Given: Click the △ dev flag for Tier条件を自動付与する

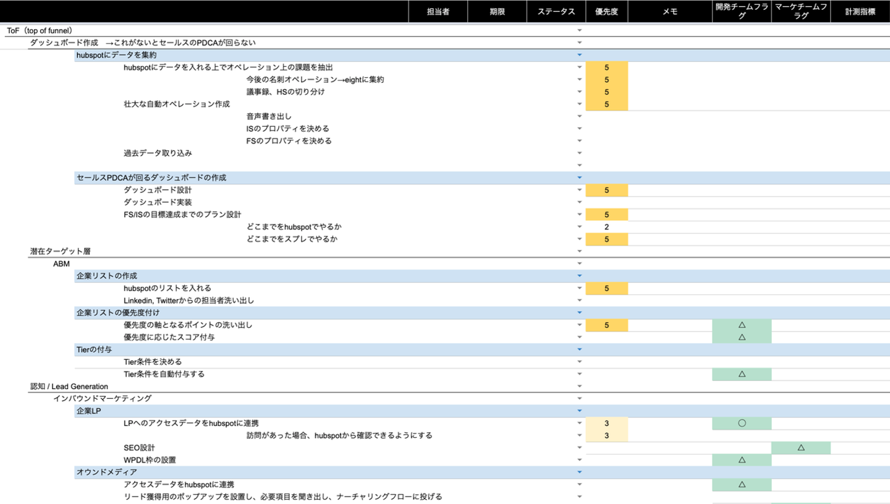Looking at the screenshot, I should 742,374.
